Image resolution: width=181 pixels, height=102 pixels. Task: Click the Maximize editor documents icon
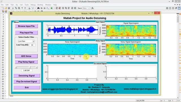pyautogui.click(x=179, y=8)
